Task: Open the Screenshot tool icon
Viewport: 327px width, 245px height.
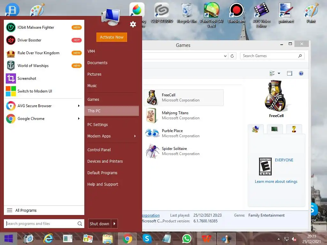Action: click(11, 78)
